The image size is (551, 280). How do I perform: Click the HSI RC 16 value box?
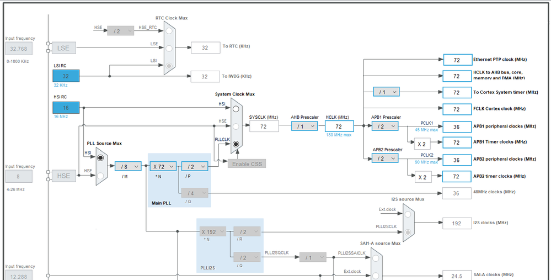pyautogui.click(x=66, y=108)
